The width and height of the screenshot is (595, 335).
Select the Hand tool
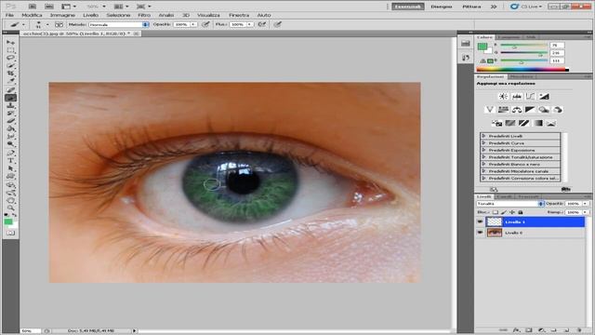tap(10, 200)
